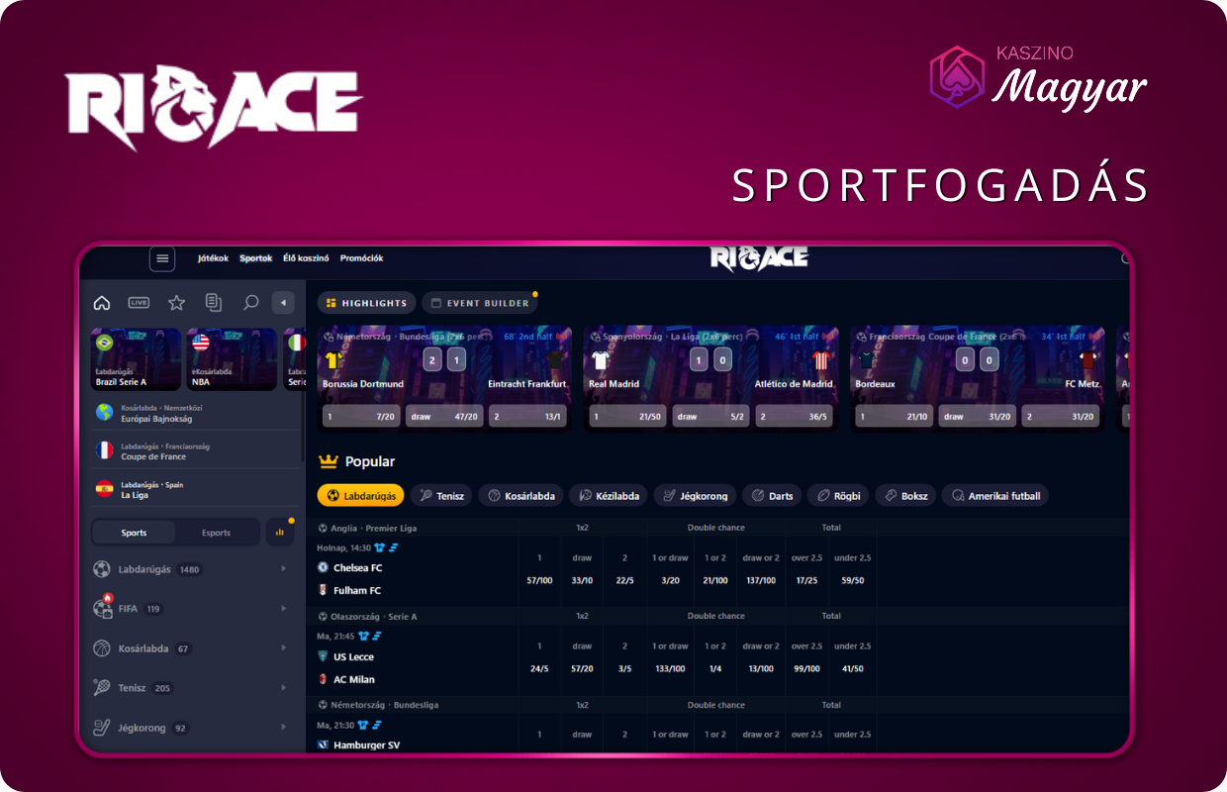
Task: Click the FIFA icon in sports list
Action: tap(102, 608)
